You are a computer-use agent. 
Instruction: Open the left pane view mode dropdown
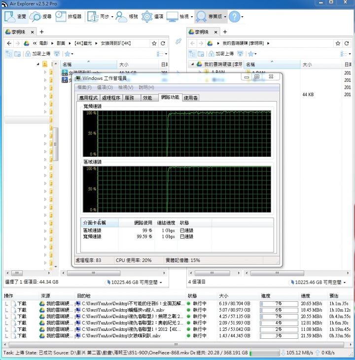point(166,54)
